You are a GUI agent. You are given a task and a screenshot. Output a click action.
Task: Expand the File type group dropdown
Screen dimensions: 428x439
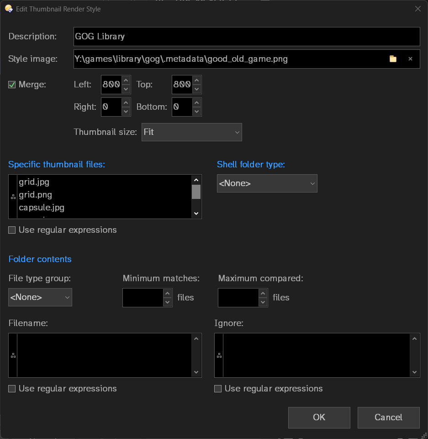click(40, 297)
